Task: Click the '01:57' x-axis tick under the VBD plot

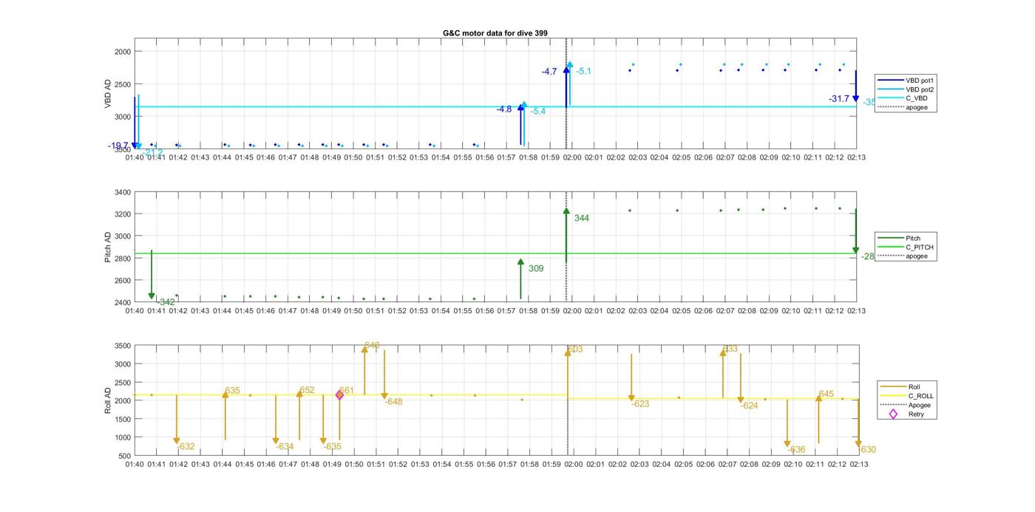Action: tap(506, 157)
